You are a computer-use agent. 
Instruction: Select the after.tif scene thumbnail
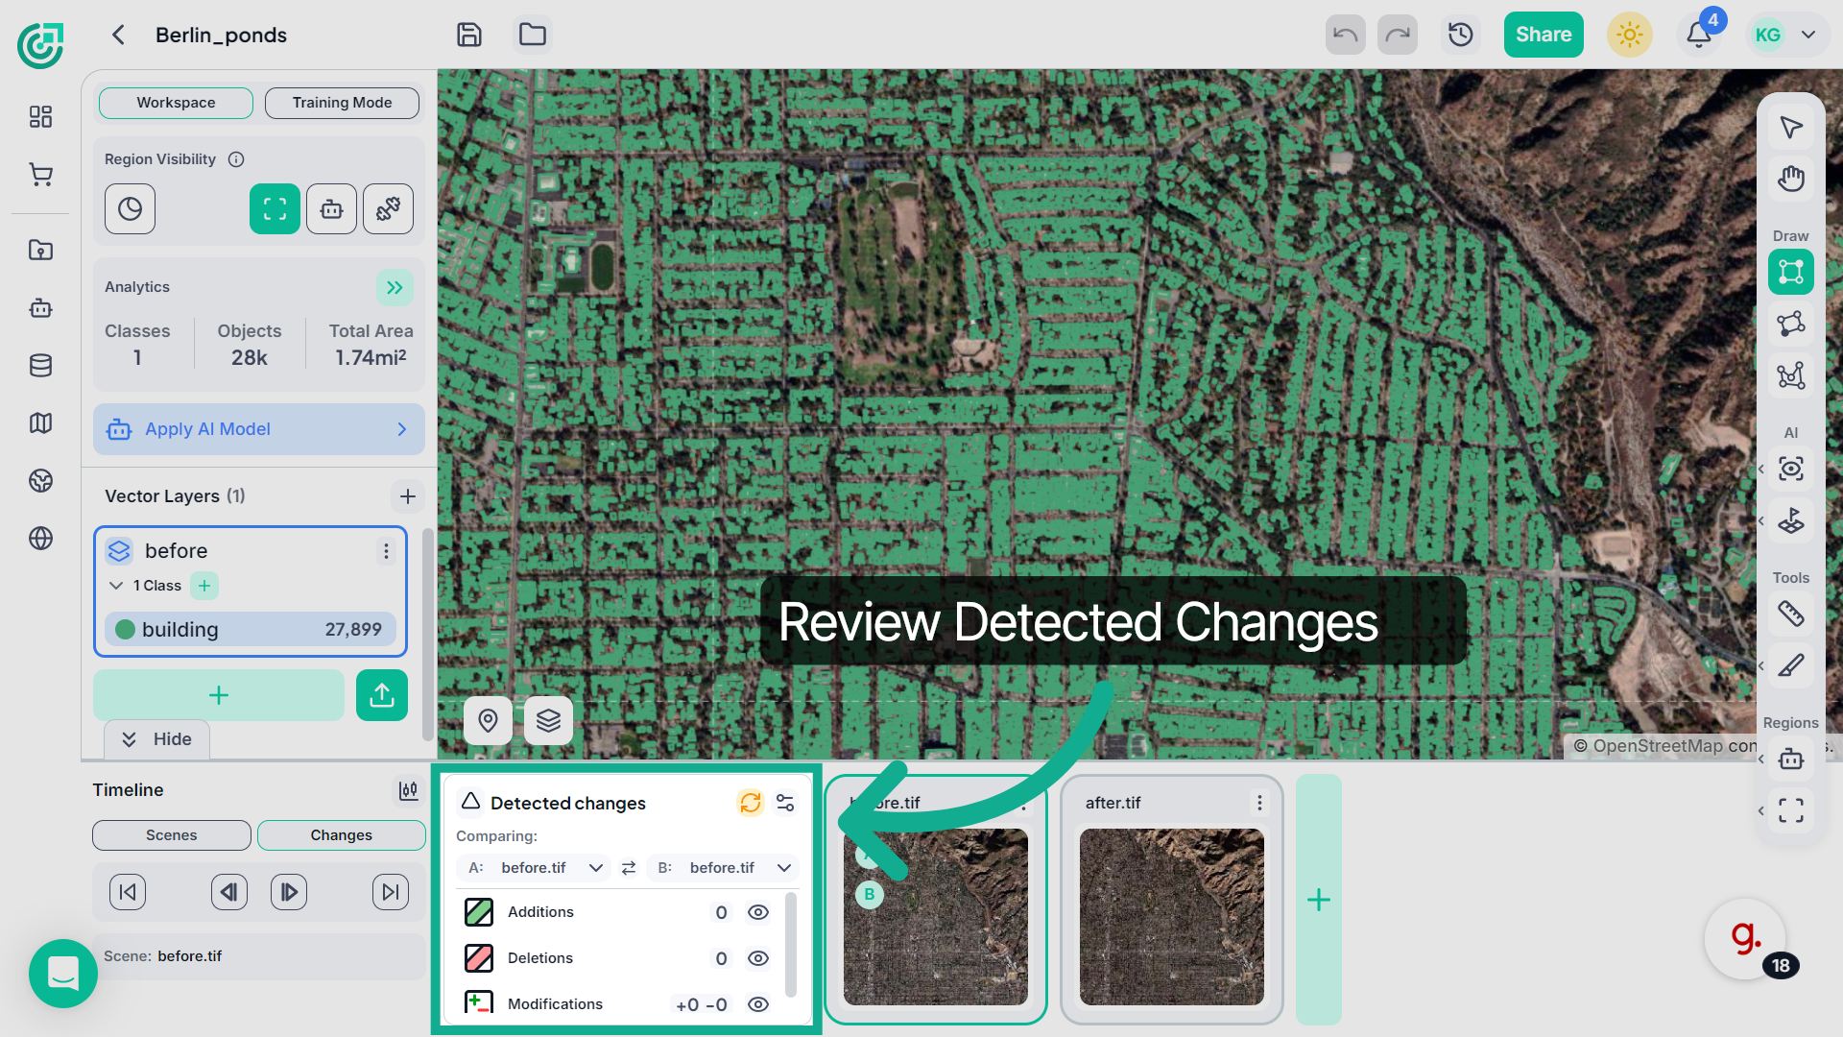click(x=1171, y=917)
